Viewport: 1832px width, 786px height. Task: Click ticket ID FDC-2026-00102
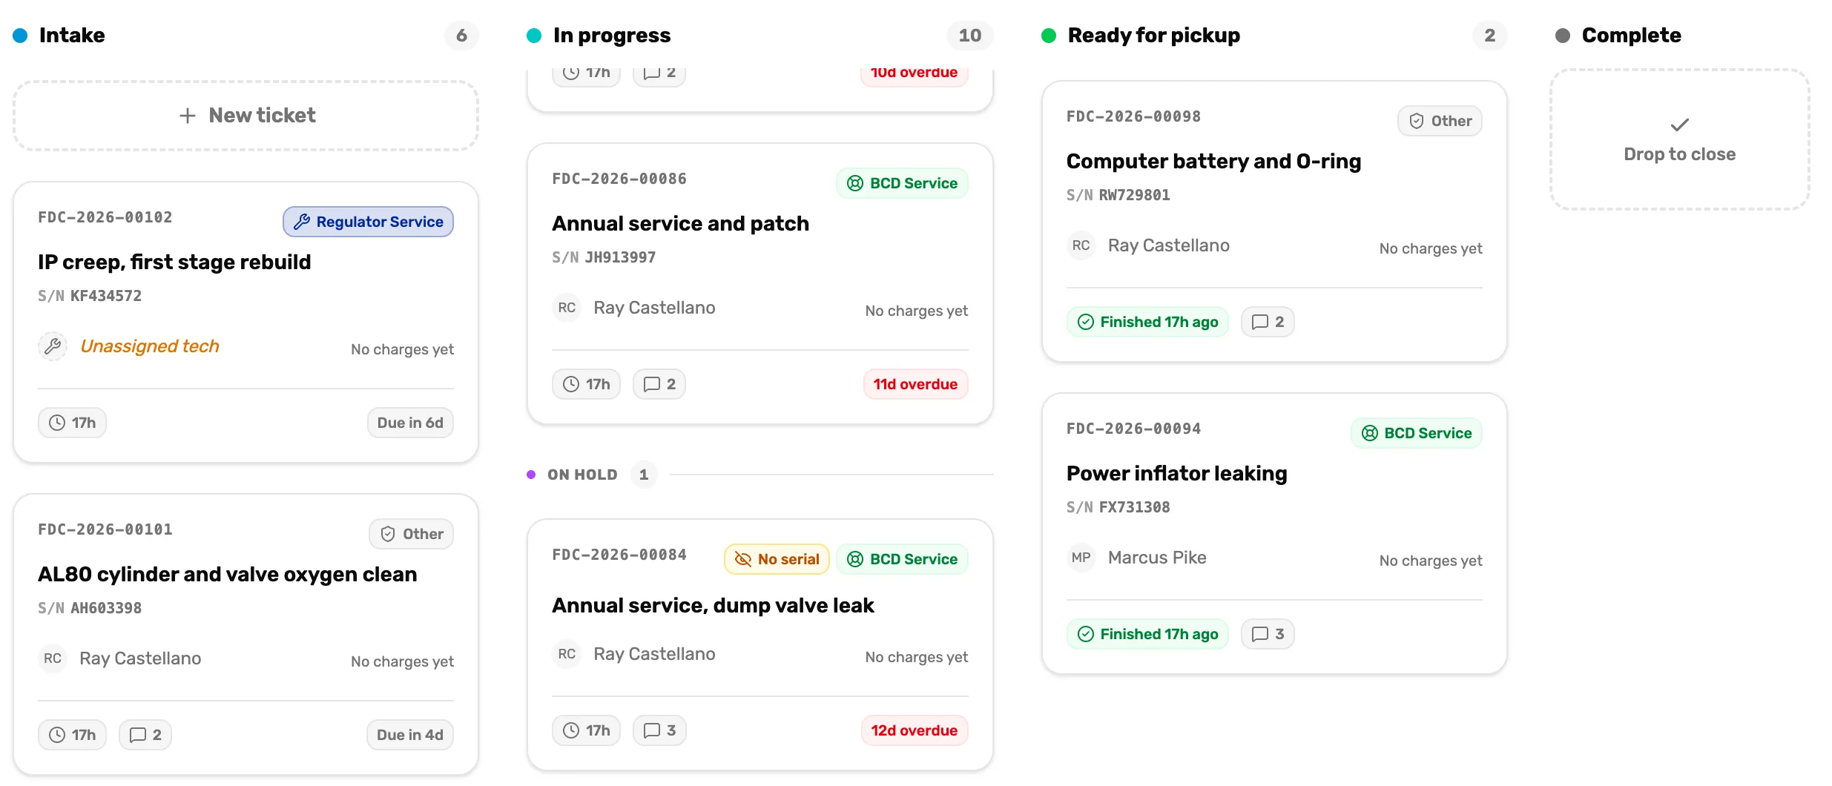click(105, 217)
